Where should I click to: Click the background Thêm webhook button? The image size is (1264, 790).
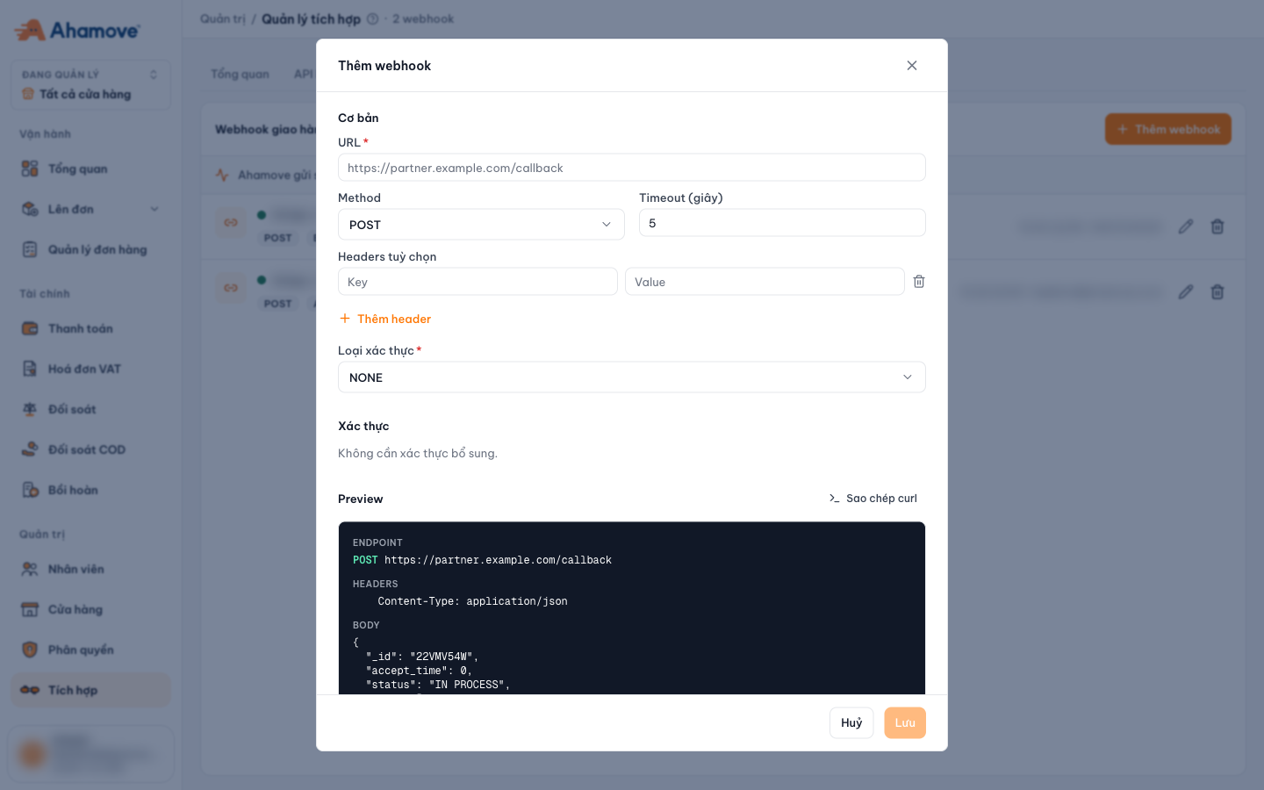(1168, 129)
